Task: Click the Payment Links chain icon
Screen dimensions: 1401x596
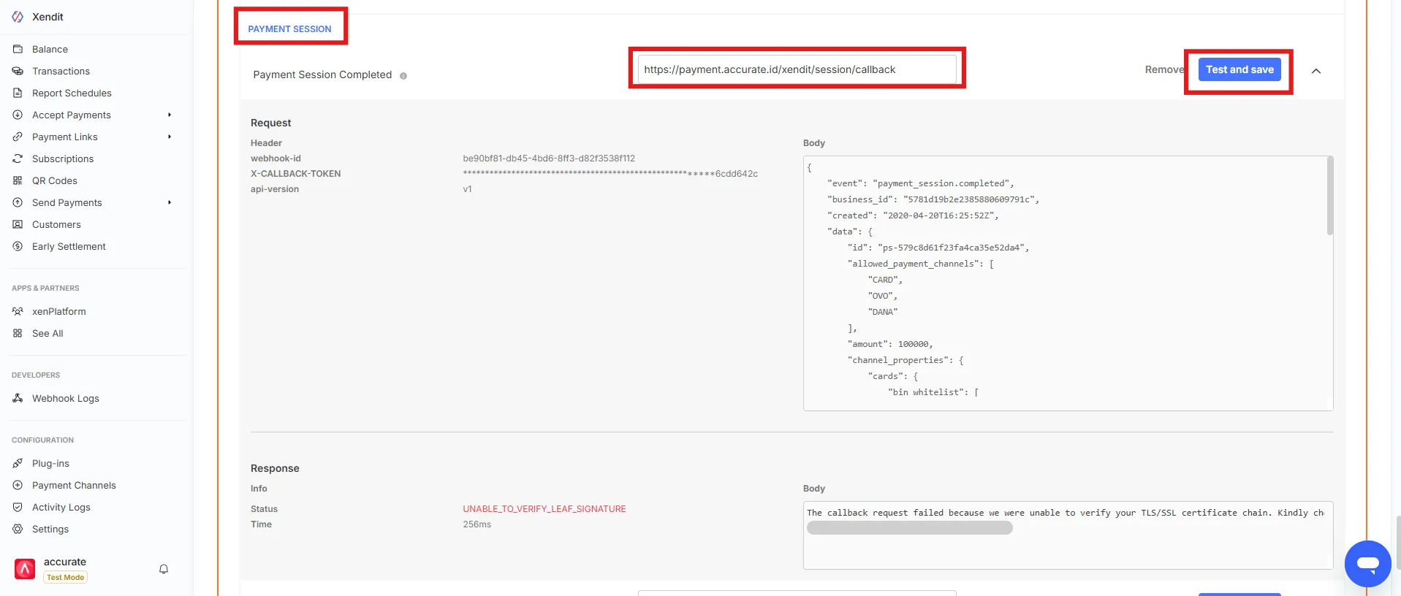Action: pyautogui.click(x=18, y=137)
